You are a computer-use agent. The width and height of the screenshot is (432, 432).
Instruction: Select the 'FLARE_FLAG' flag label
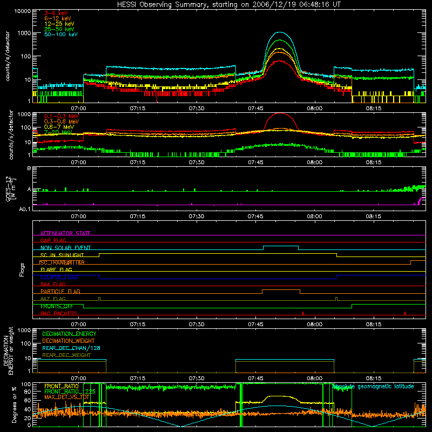(x=56, y=269)
